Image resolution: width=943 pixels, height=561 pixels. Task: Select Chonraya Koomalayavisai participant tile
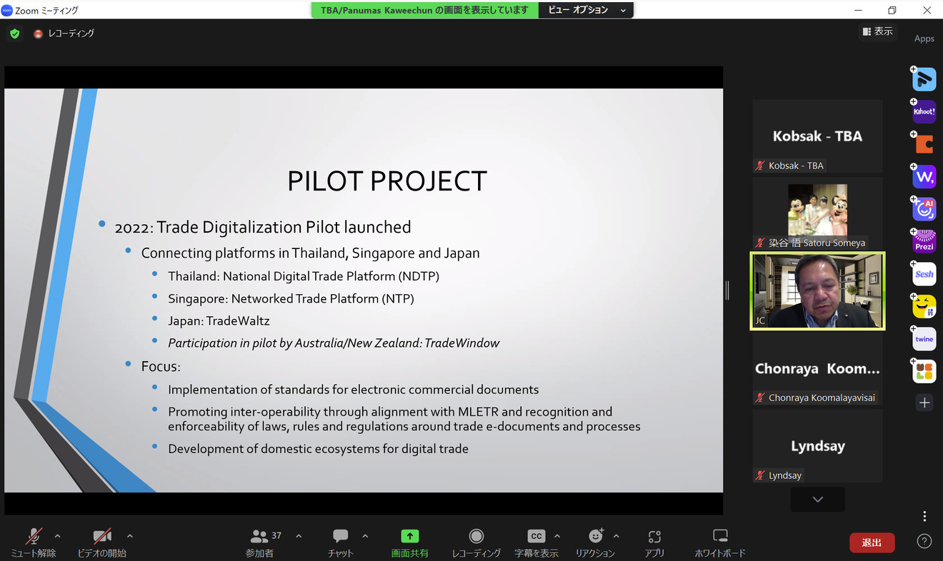coord(817,369)
